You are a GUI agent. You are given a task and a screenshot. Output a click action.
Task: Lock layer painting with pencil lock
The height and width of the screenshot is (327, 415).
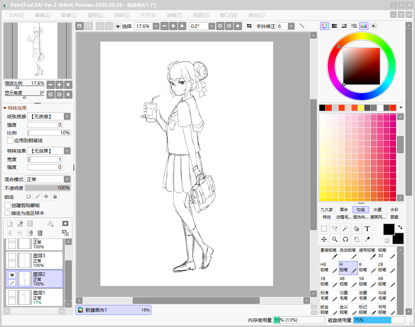38,196
